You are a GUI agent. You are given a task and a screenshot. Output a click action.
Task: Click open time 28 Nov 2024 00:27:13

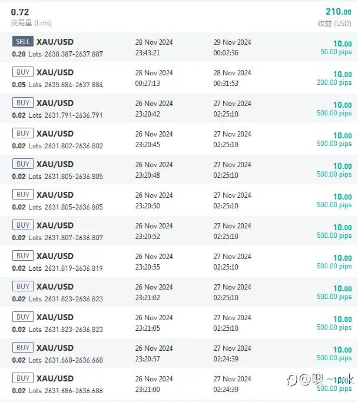pos(154,78)
